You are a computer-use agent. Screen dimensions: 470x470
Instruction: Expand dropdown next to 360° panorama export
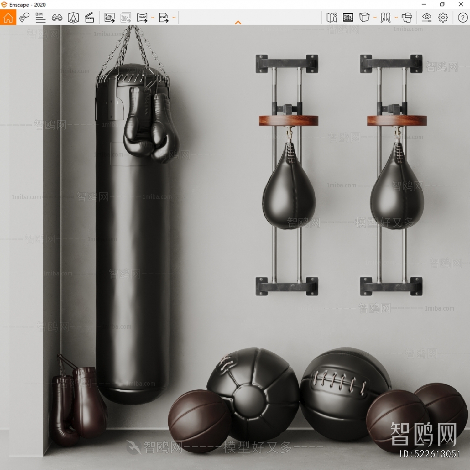click(153, 18)
